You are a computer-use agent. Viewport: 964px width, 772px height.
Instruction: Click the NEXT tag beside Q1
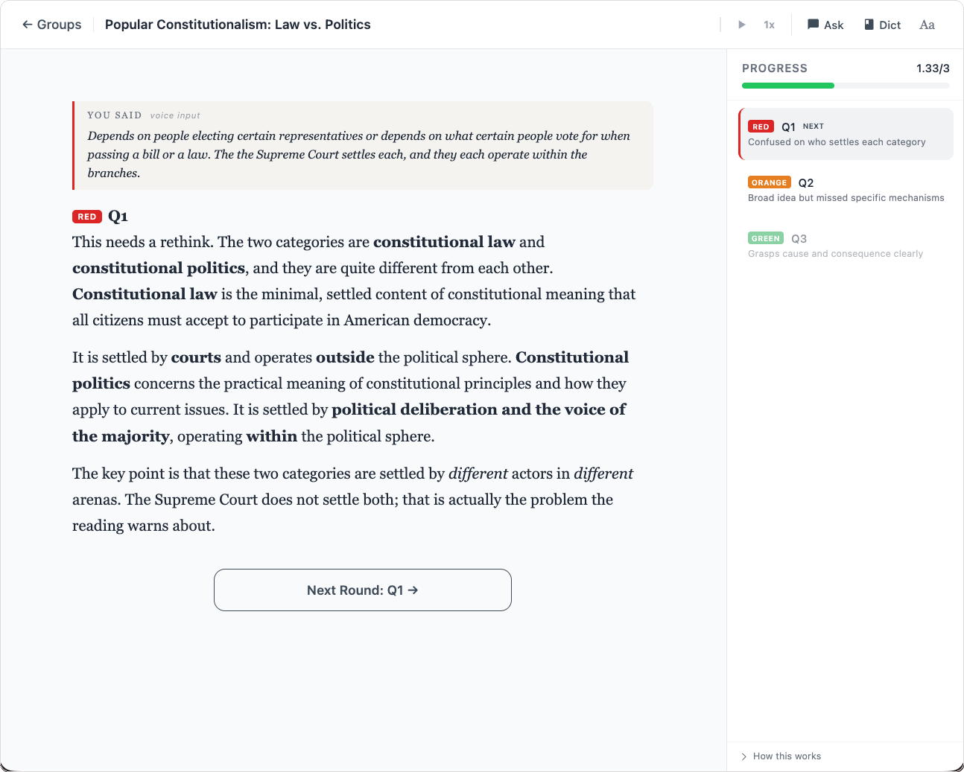coord(813,127)
